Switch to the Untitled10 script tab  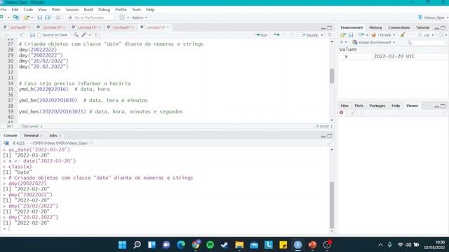pos(52,27)
